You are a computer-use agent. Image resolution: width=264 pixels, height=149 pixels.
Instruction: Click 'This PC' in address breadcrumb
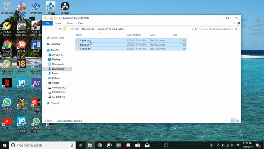pyautogui.click(x=74, y=29)
